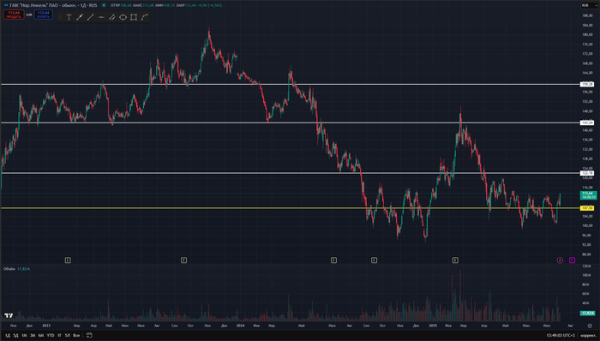Screen dimensions: 600x341
Task: Open the price scale settings gear
Action: tap(590, 326)
